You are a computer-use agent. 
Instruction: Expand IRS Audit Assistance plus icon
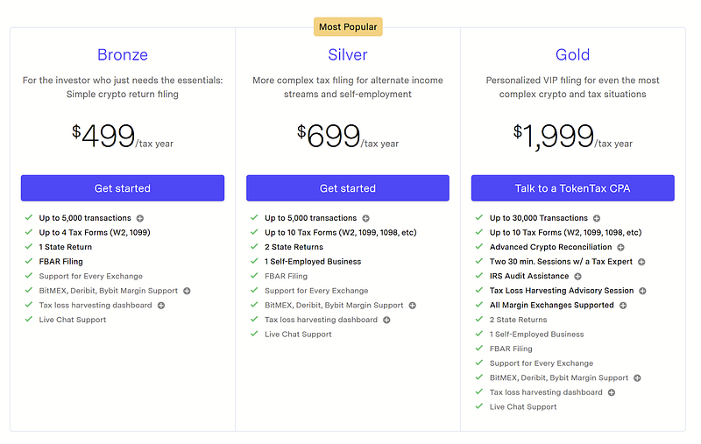click(577, 277)
